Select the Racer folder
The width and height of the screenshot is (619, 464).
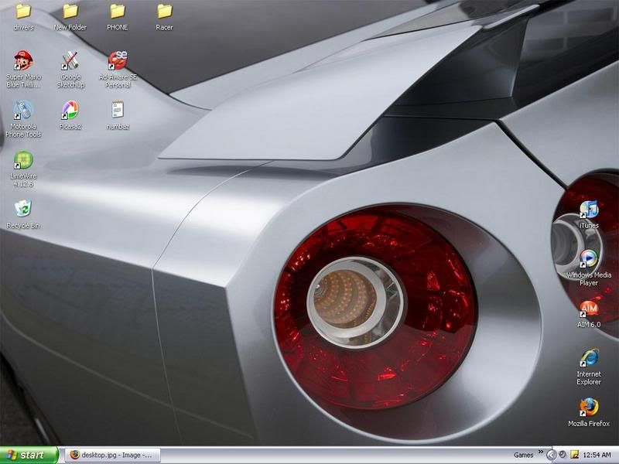[164, 12]
